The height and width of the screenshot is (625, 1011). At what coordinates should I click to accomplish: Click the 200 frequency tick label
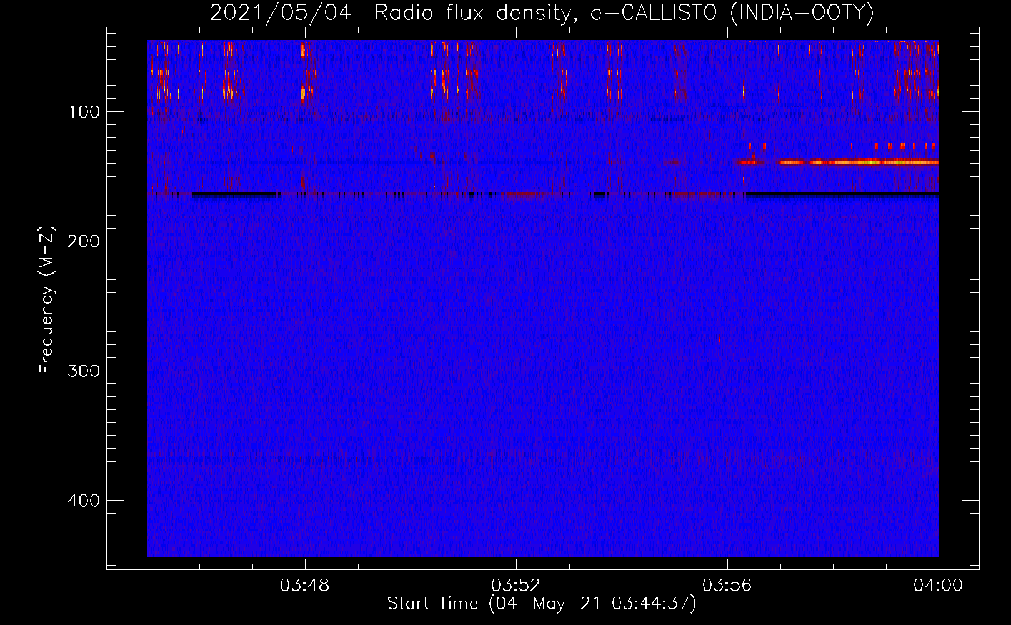[x=84, y=241]
